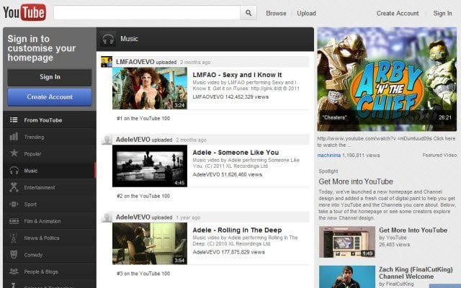This screenshot has width=461, height=288.
Task: Select Film & Animation category
Action: [x=50, y=221]
